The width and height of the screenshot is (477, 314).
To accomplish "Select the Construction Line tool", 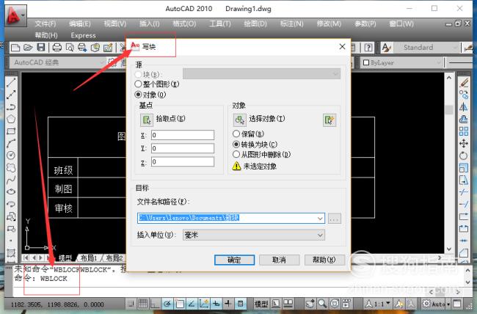I will click(11, 95).
